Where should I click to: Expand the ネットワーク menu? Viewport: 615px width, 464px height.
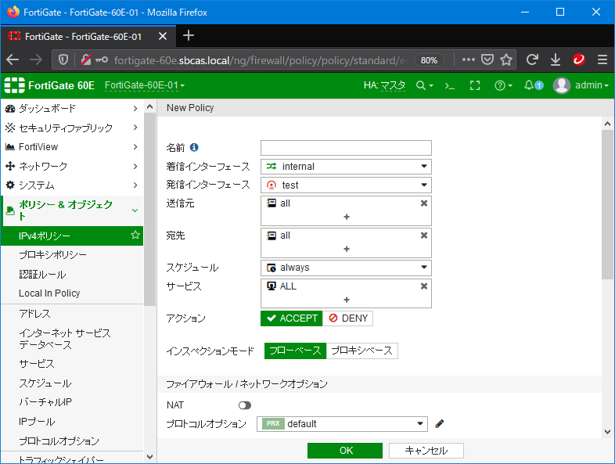pyautogui.click(x=72, y=166)
